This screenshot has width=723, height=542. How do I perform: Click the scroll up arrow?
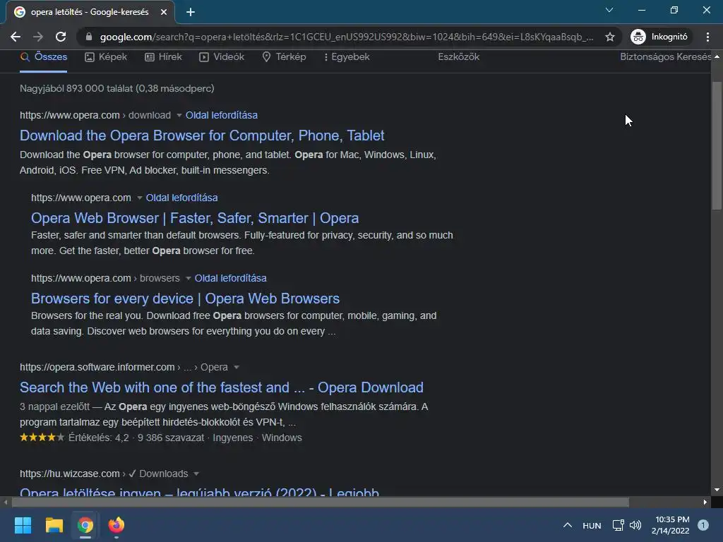point(717,56)
